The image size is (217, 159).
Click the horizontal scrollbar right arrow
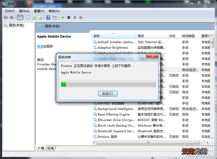pos(207,143)
